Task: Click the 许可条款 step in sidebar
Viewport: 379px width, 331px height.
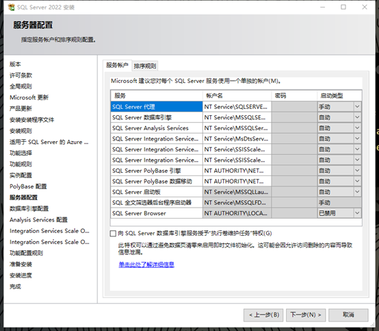Action: point(21,75)
